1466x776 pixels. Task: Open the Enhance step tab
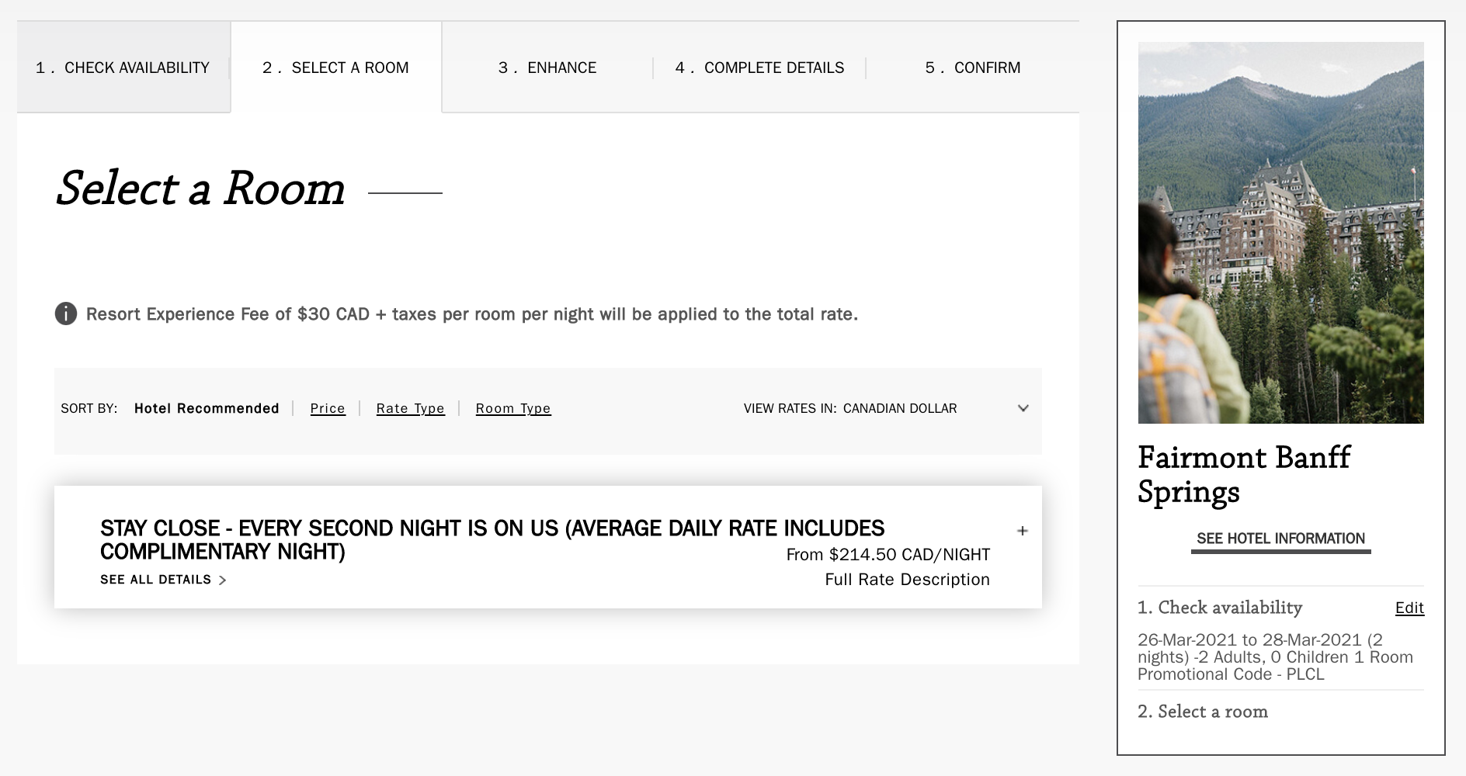(x=547, y=68)
